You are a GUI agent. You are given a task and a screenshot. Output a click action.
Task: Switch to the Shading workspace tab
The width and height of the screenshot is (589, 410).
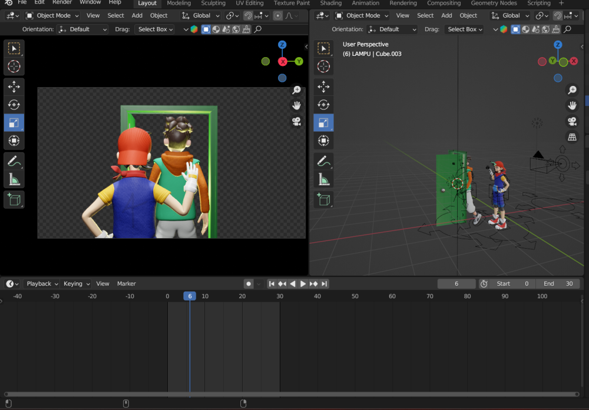[x=330, y=3]
